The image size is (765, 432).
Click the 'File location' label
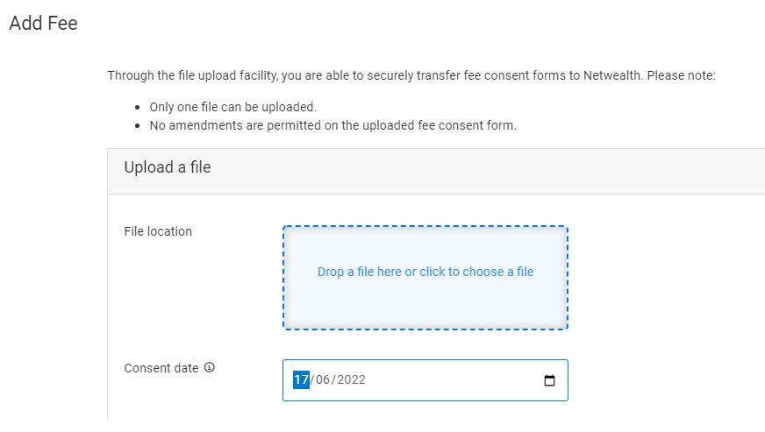[x=158, y=231]
